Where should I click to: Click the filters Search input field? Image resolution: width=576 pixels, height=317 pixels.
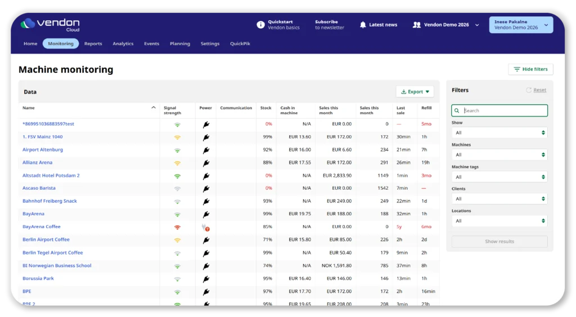(503, 111)
